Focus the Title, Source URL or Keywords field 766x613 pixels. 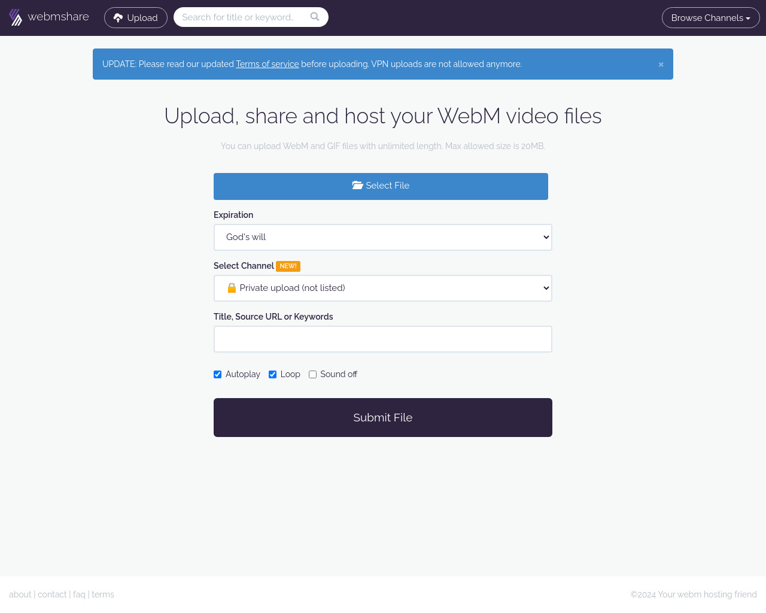pos(383,339)
